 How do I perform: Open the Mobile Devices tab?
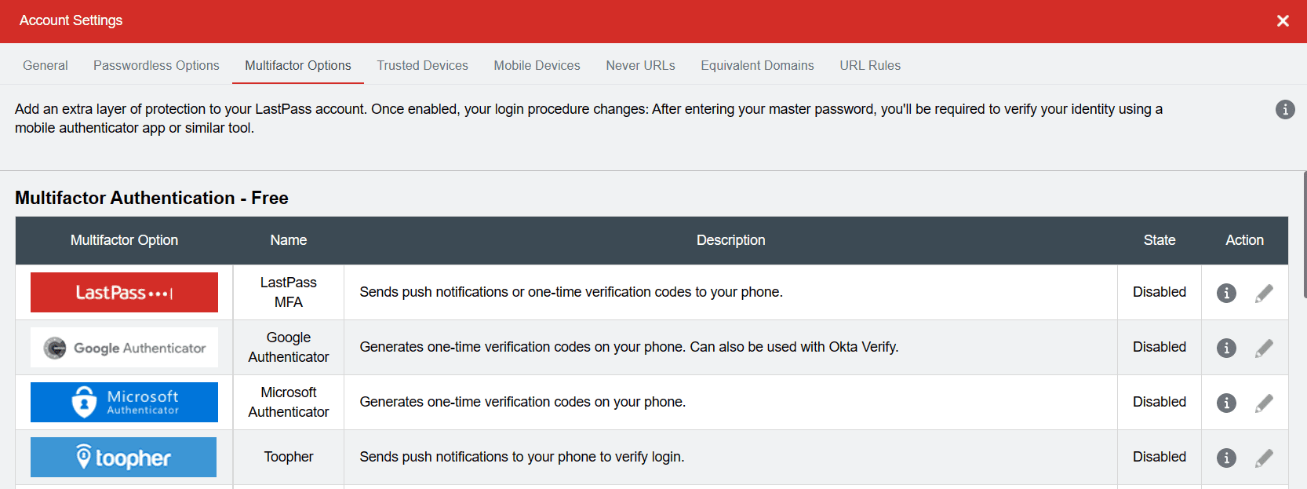point(537,65)
